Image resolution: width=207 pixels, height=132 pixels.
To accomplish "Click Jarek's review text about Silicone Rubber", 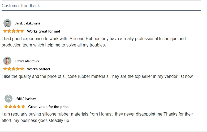I will point(93,42).
